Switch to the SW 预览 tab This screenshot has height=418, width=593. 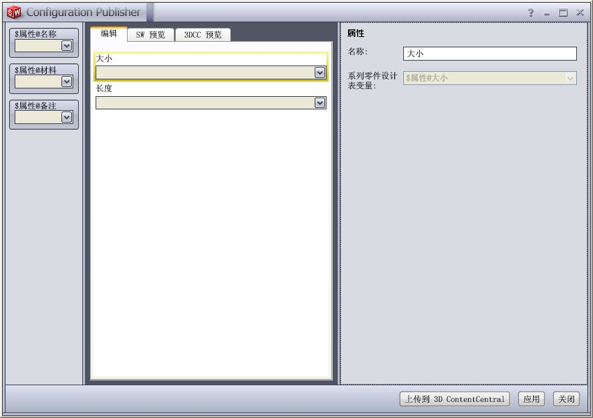tap(150, 35)
